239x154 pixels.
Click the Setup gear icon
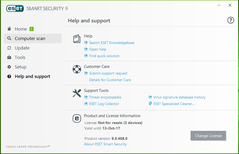(x=9, y=67)
